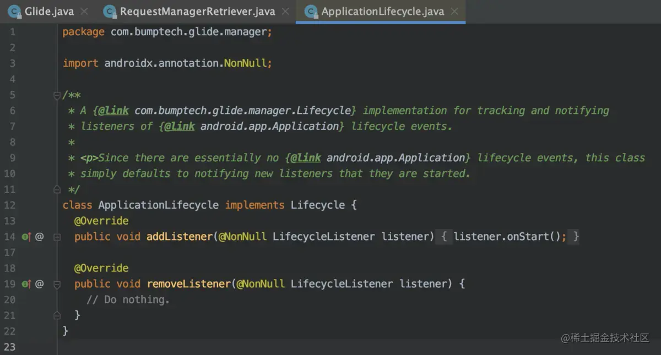661x355 pixels.
Task: Click the folded listener.onStart(); code block
Action: click(x=507, y=237)
